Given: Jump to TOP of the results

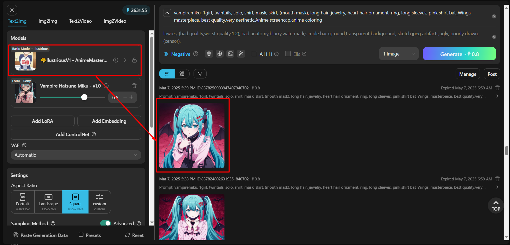Looking at the screenshot, I should (496, 205).
